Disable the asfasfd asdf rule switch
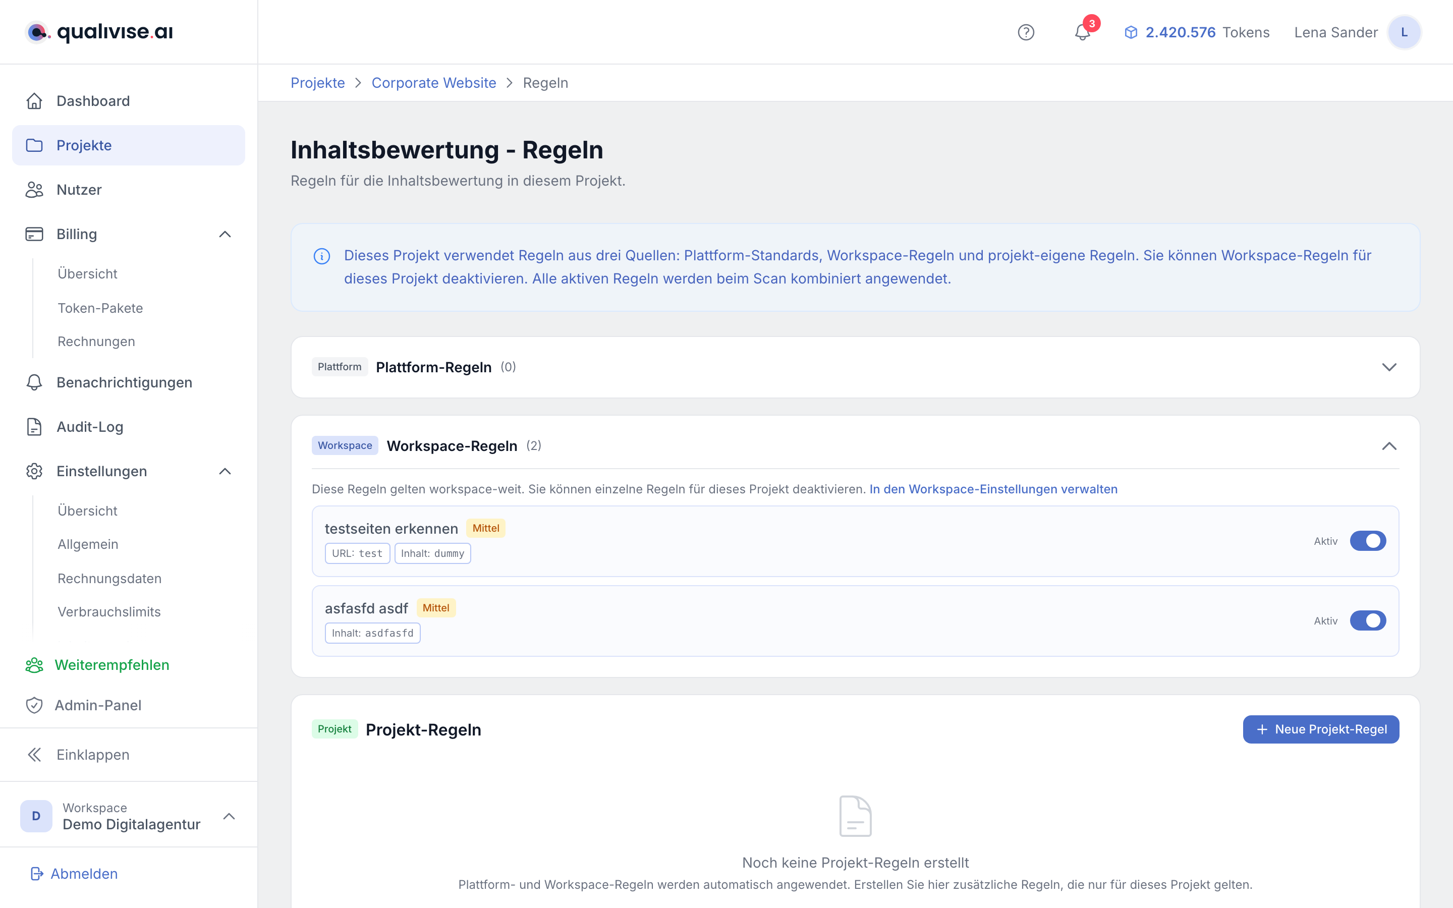The width and height of the screenshot is (1453, 908). point(1368,621)
